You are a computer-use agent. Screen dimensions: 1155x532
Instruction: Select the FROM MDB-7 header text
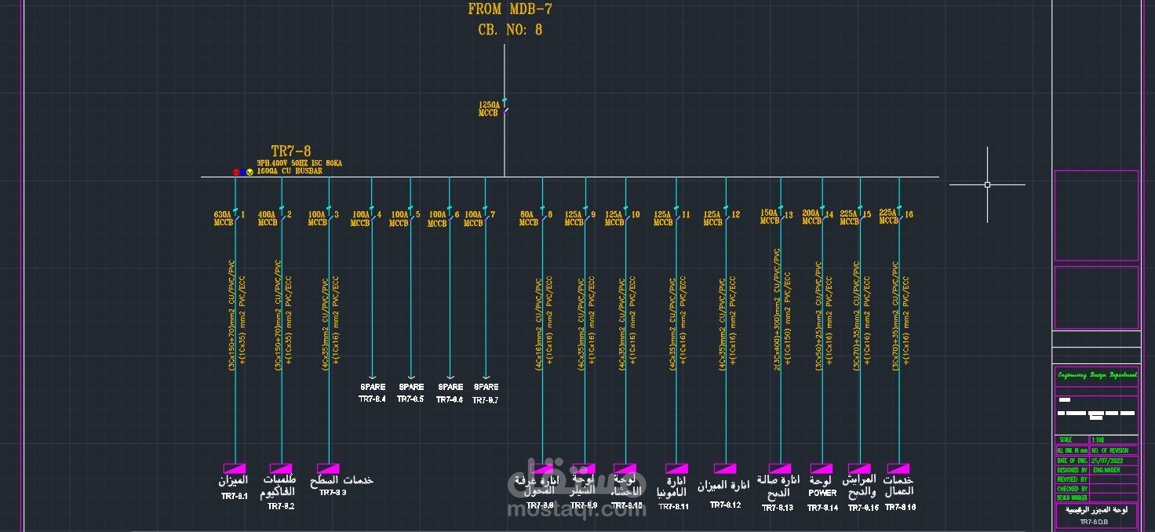pos(510,9)
